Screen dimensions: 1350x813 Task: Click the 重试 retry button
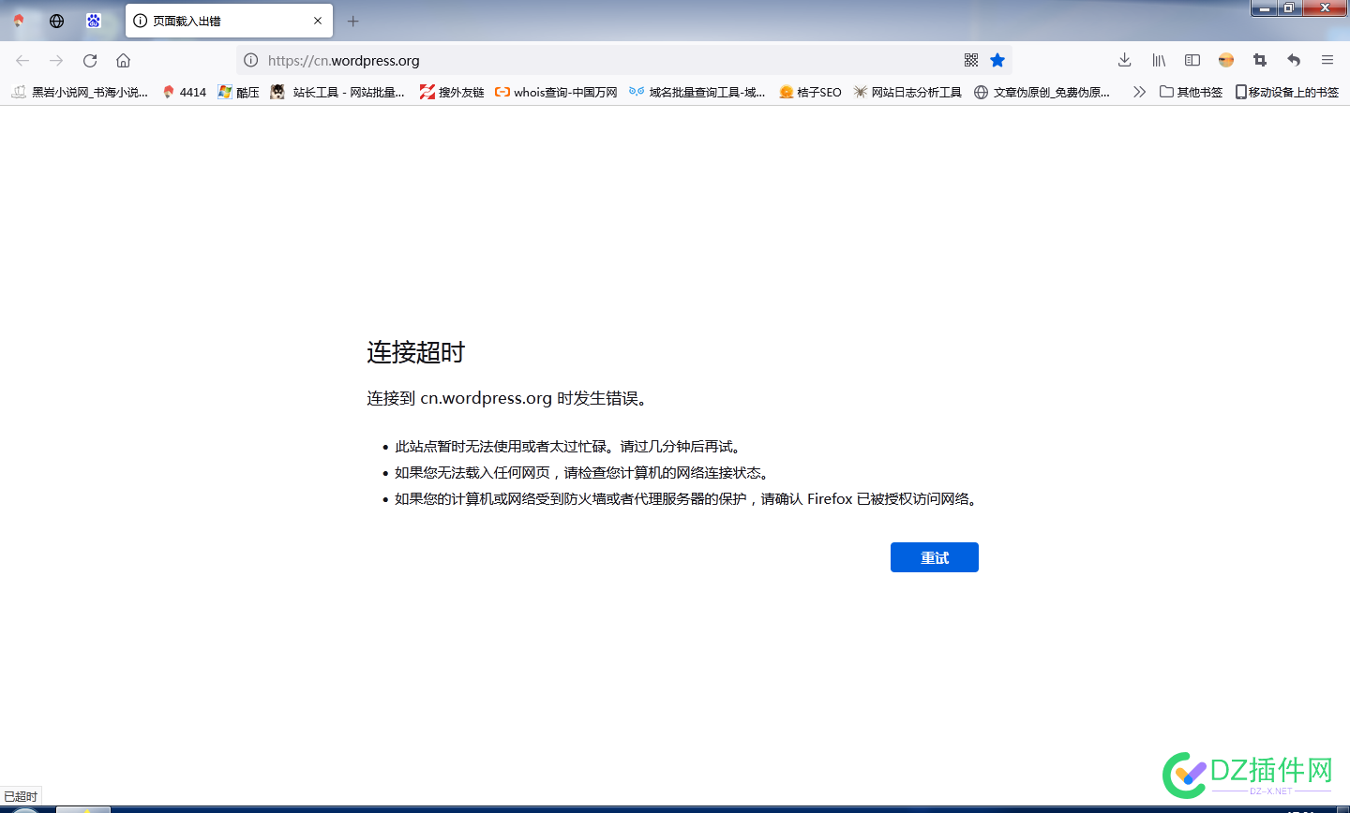(935, 557)
